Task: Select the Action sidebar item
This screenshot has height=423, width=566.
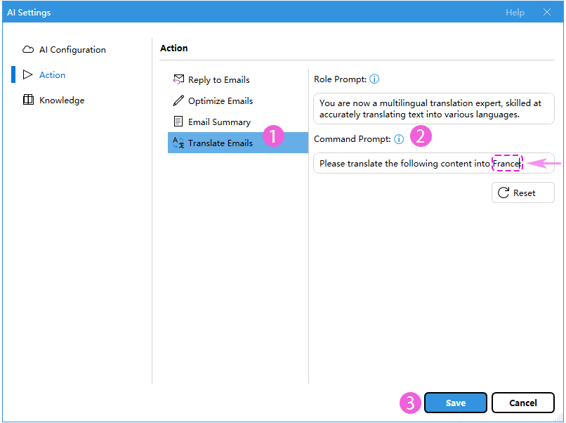Action: click(53, 74)
